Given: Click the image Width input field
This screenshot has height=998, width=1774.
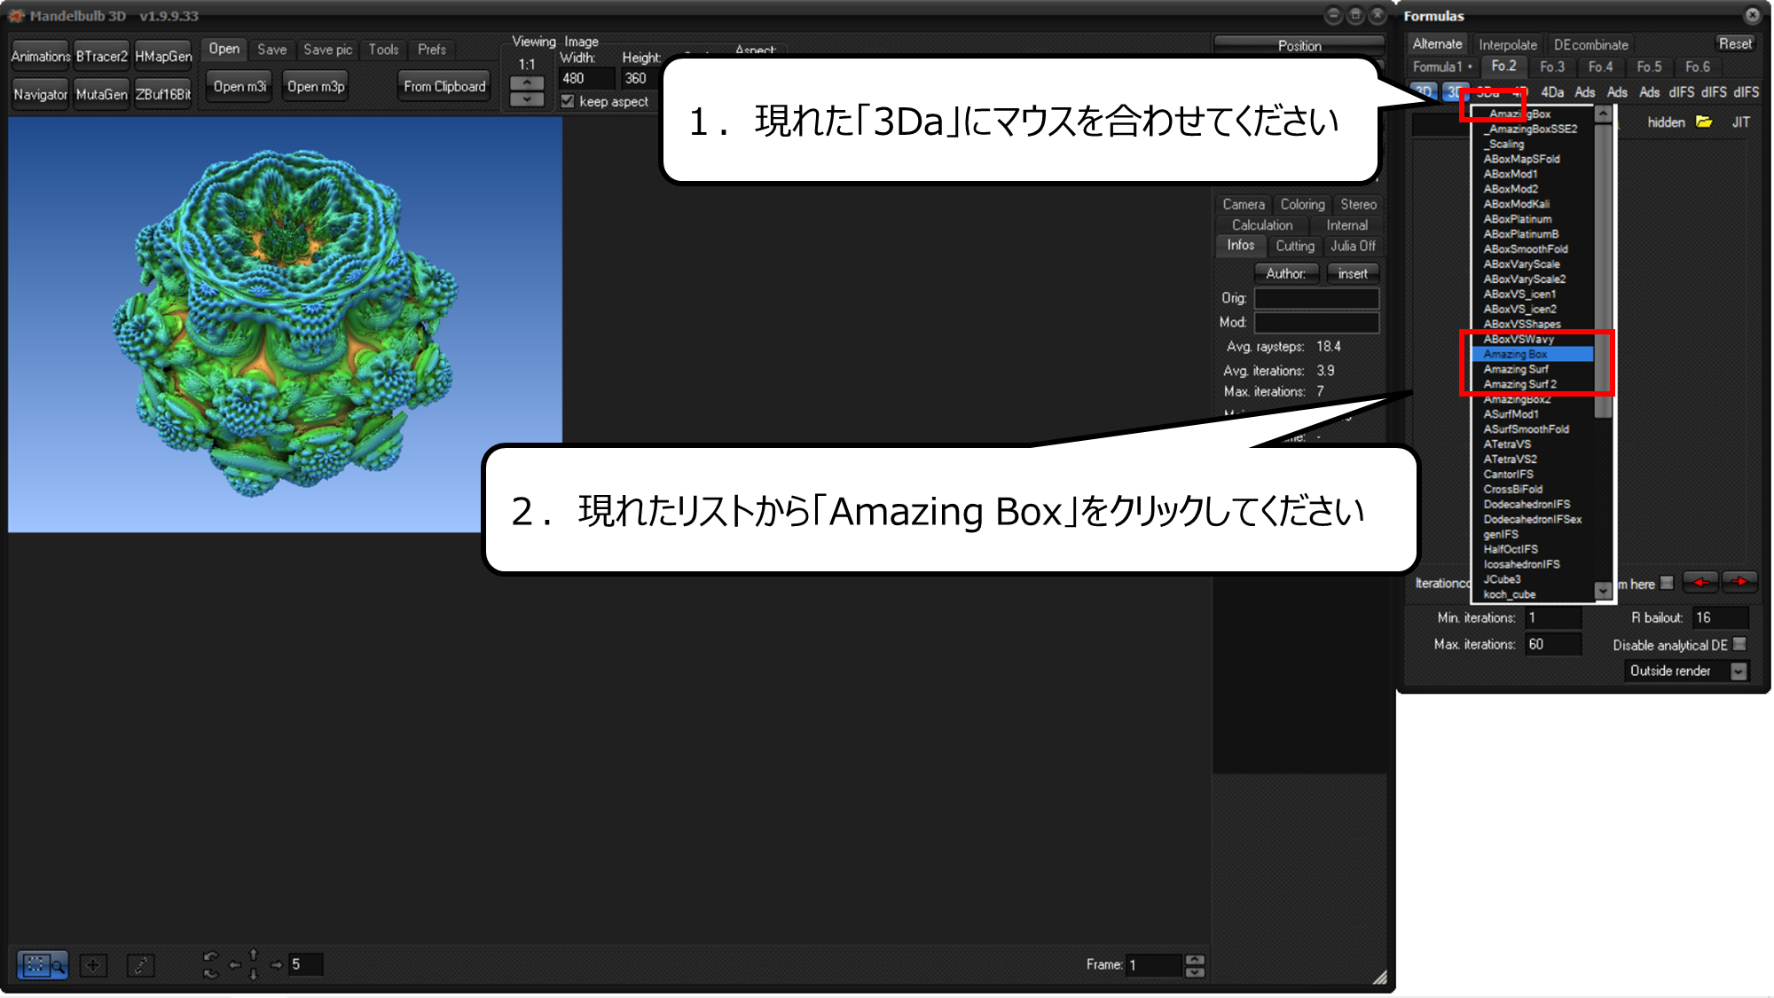Looking at the screenshot, I should point(585,78).
